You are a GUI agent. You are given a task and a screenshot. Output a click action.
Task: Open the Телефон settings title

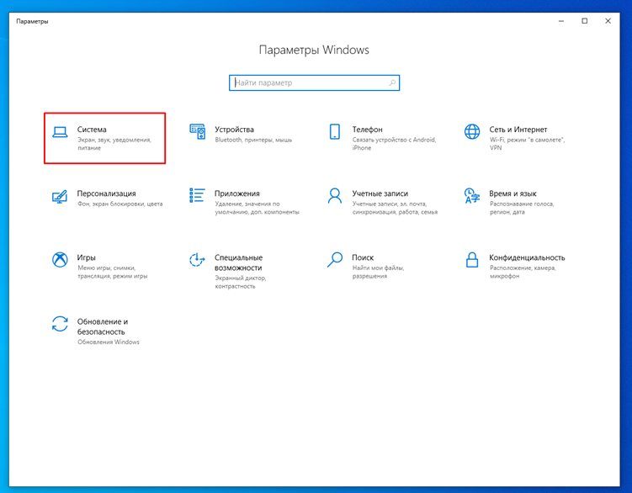coord(367,130)
